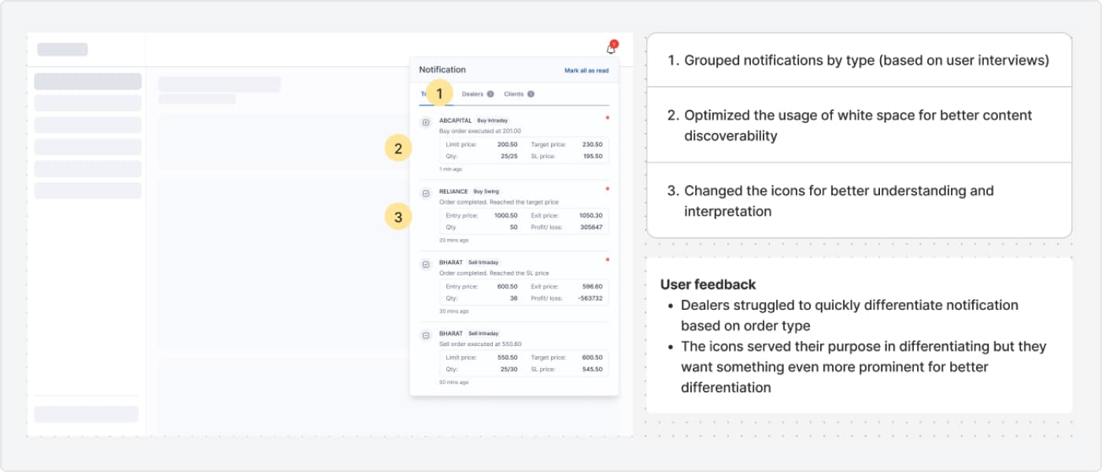The image size is (1102, 472).
Task: Click the '1 min ago' timestamp
Action: (450, 169)
